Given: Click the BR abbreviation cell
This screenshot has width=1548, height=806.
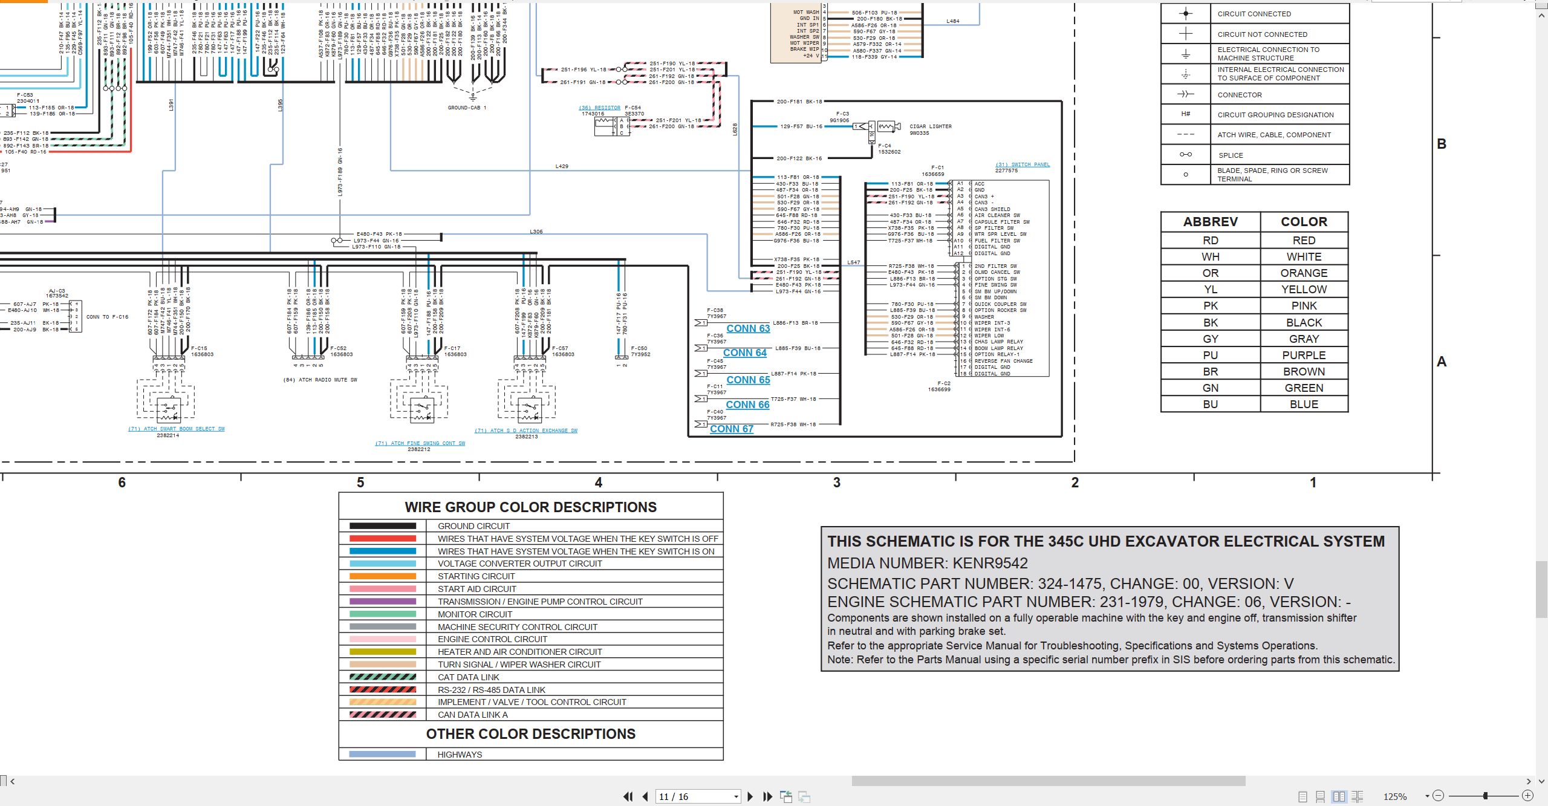Looking at the screenshot, I should point(1210,371).
